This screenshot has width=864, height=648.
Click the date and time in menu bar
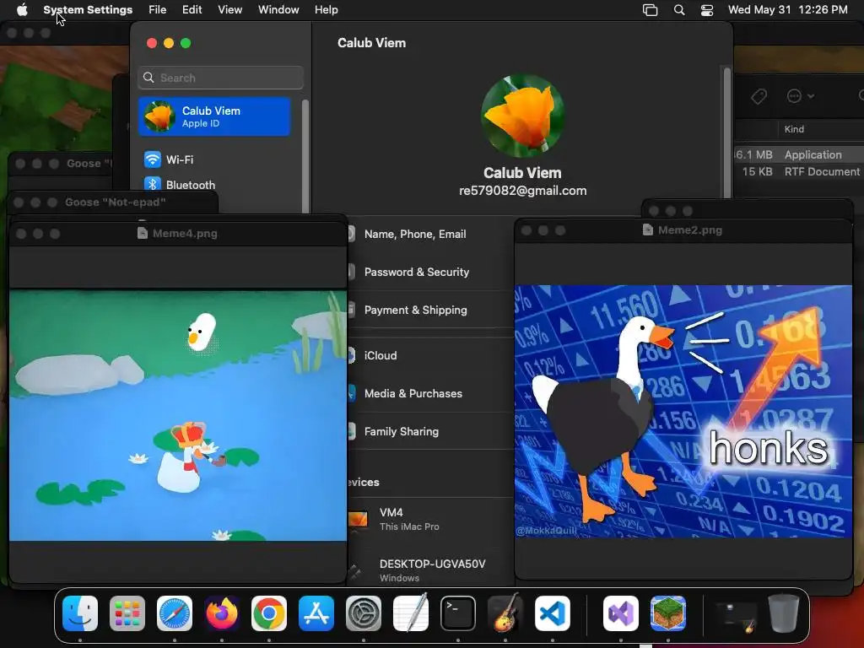point(787,9)
